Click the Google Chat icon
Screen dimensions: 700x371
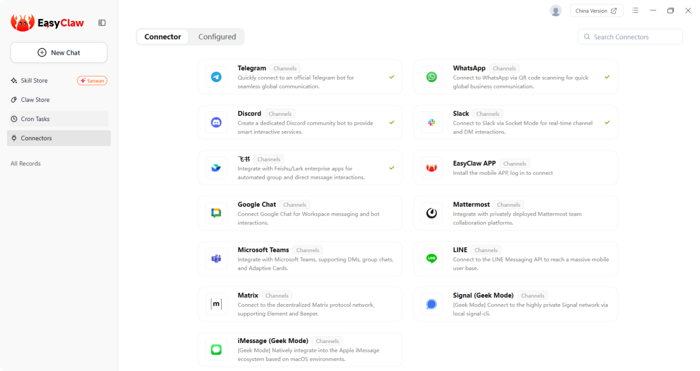(x=216, y=213)
